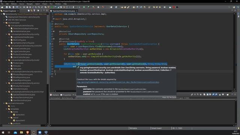
Task: Open the File menu
Action: point(2,4)
